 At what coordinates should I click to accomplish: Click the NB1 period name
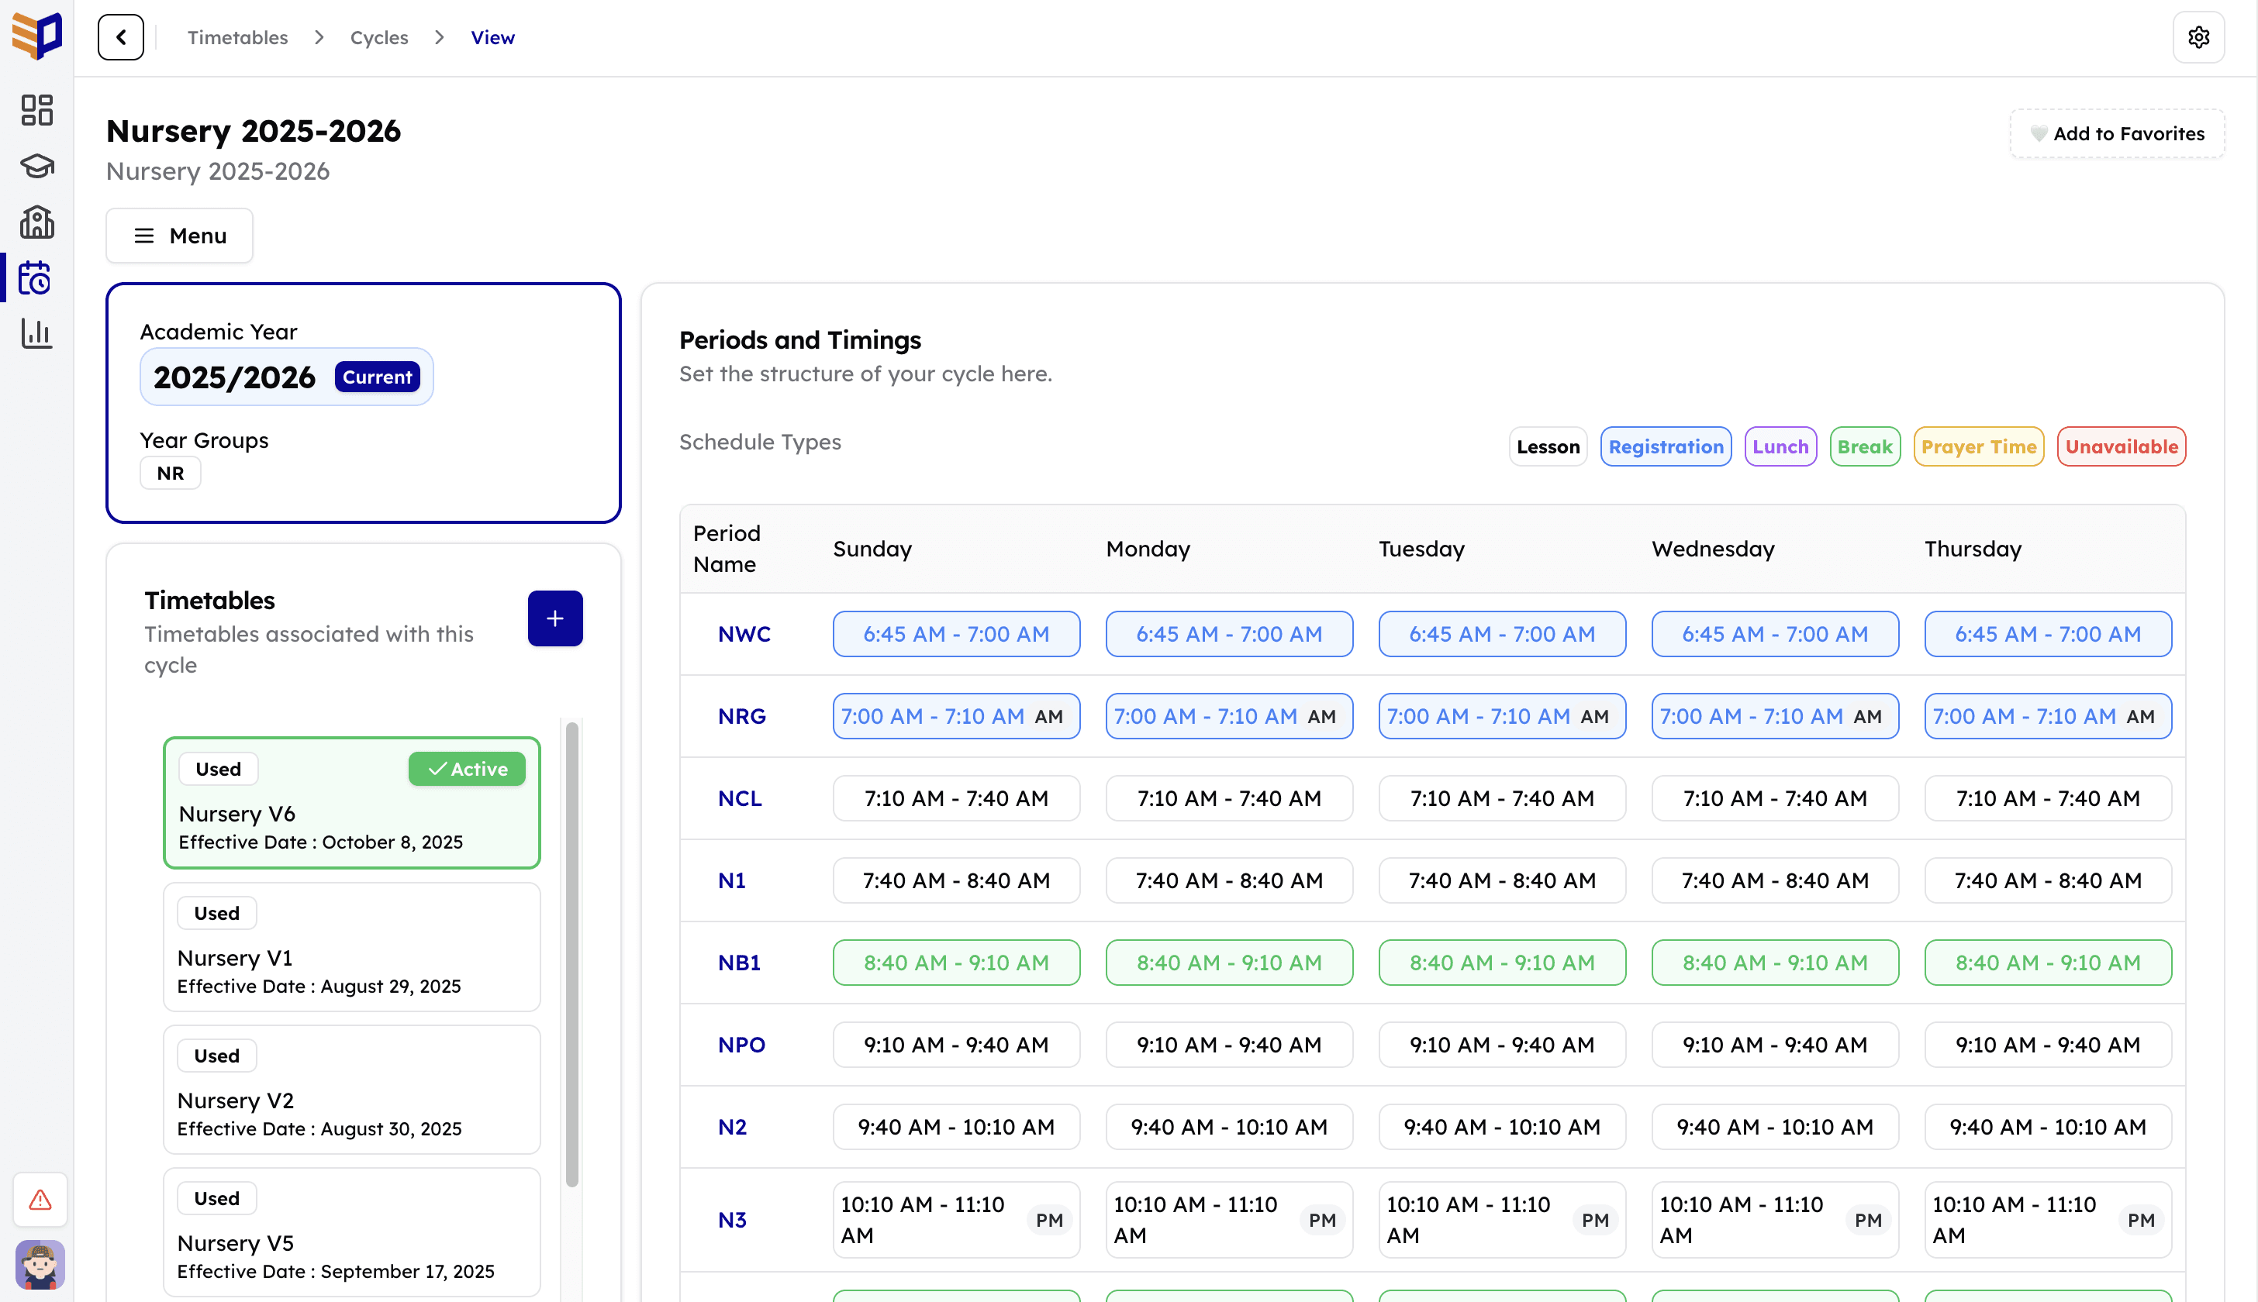(x=739, y=963)
